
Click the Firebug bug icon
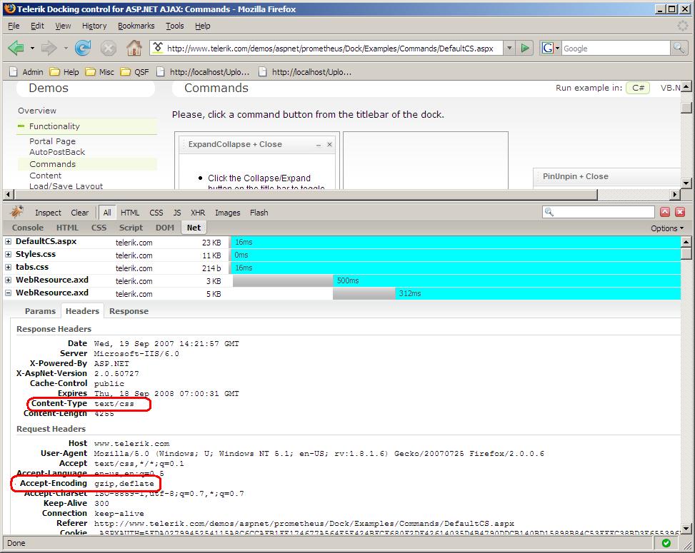pyautogui.click(x=17, y=212)
